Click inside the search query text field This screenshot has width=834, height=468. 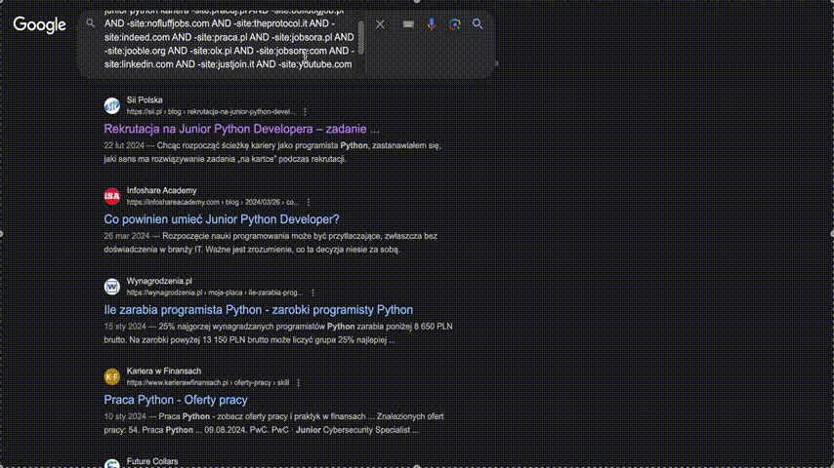(x=229, y=40)
